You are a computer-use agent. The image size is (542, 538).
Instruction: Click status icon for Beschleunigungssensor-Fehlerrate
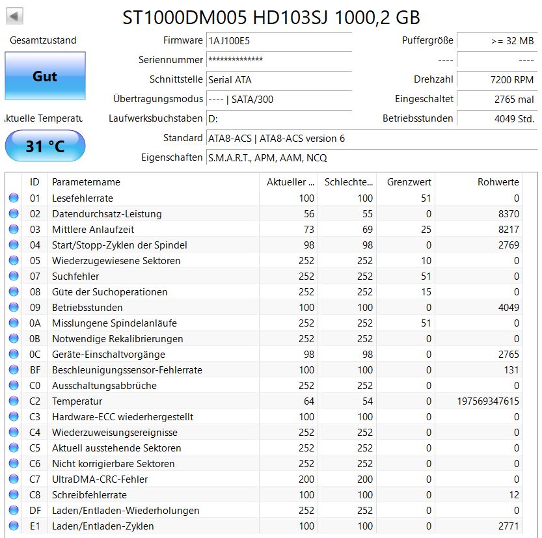[x=14, y=370]
